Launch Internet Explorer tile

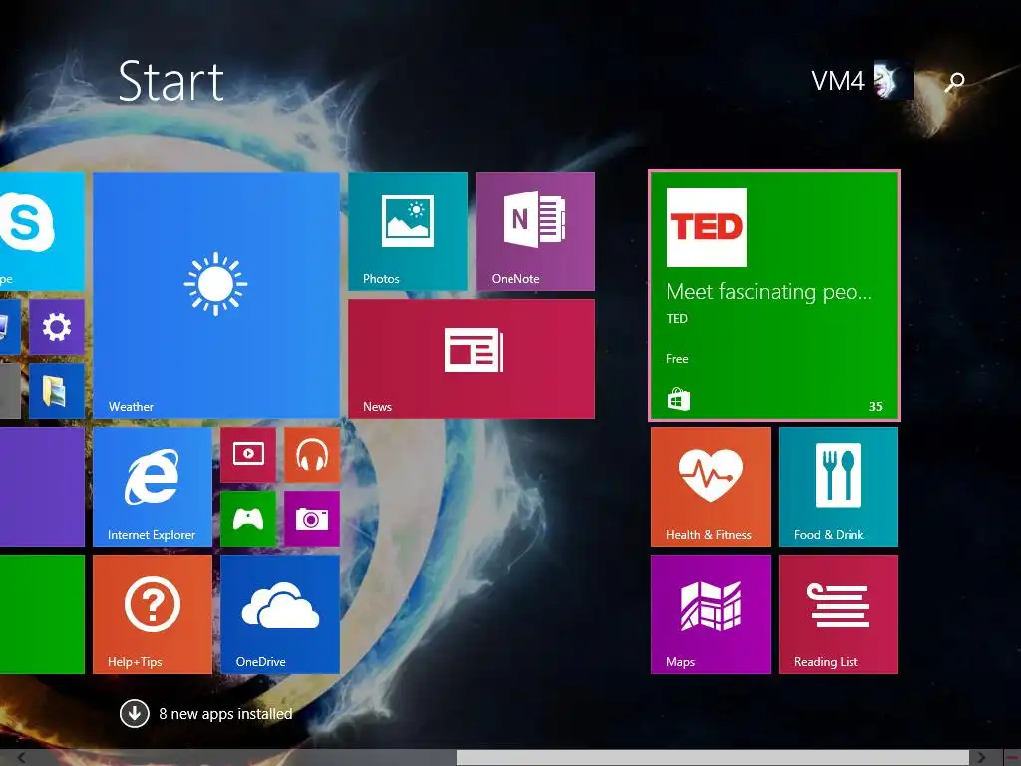click(x=153, y=487)
